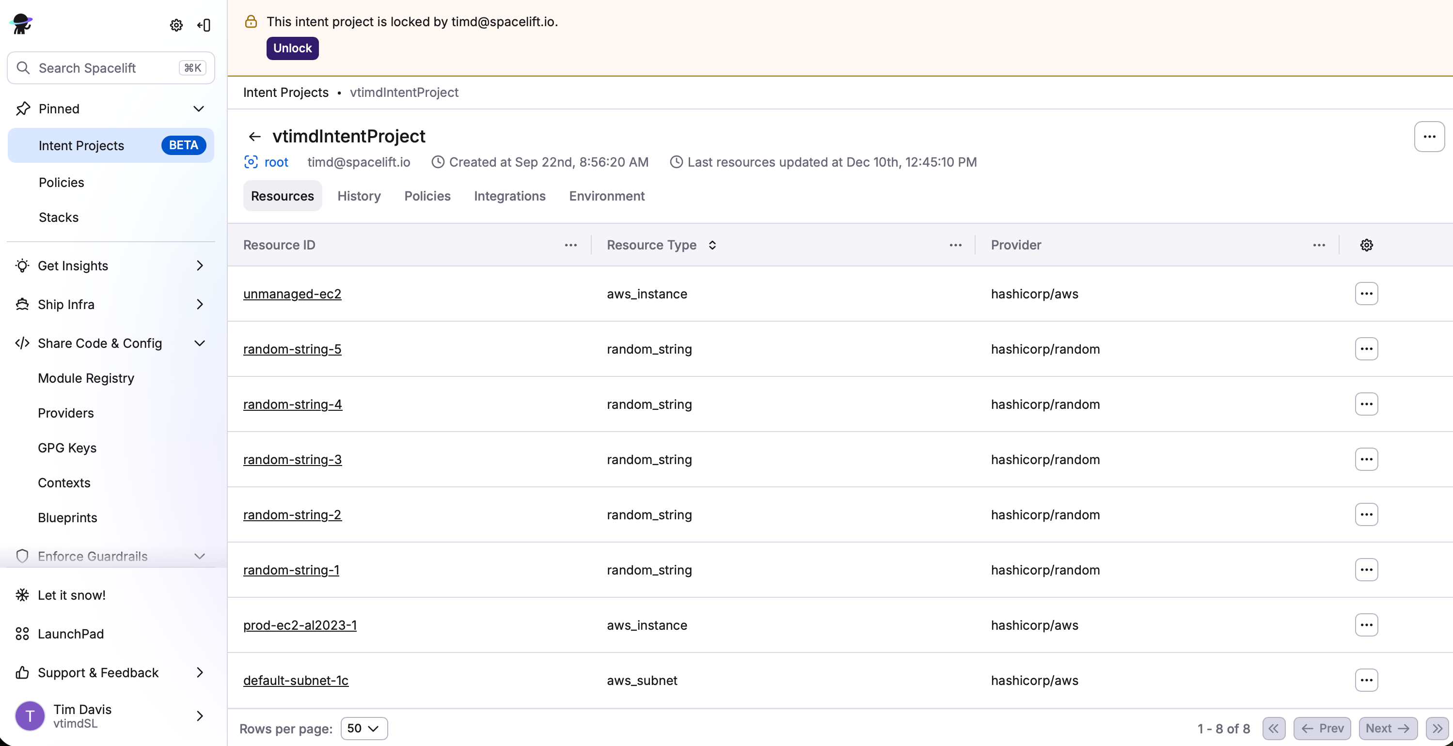
Task: Click the Unlock button
Action: coord(292,48)
